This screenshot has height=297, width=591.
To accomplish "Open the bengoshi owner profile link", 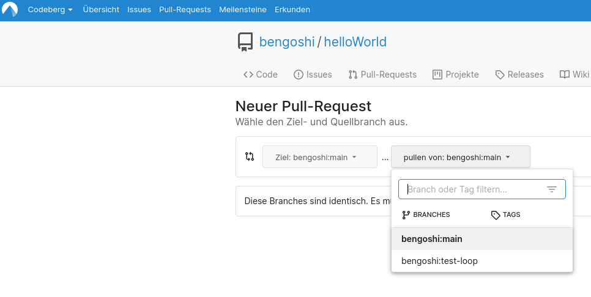I will point(287,42).
